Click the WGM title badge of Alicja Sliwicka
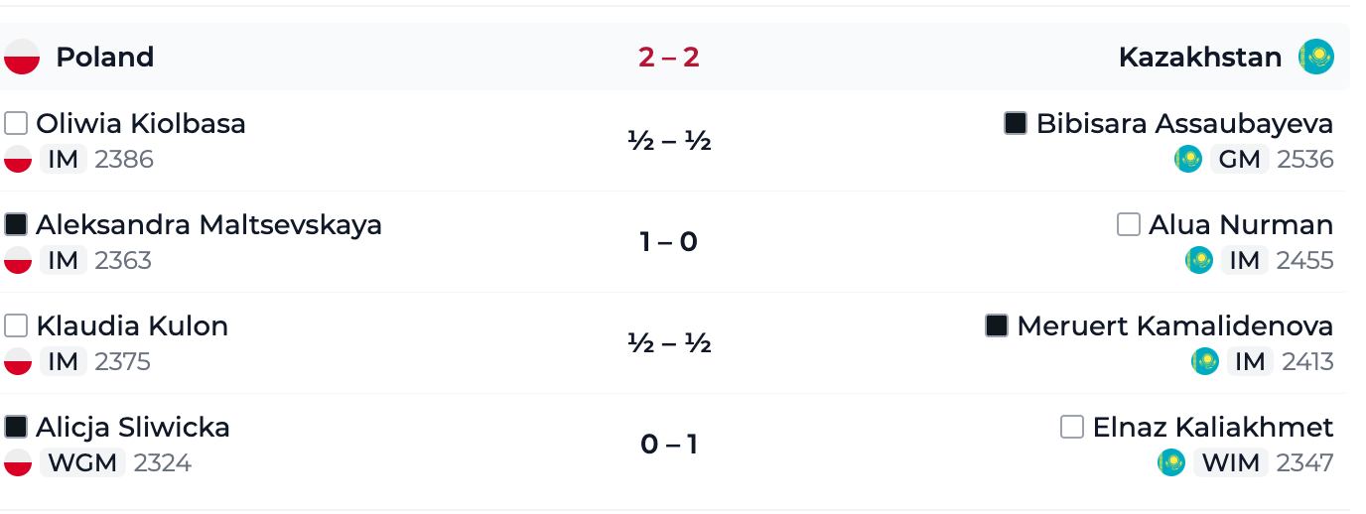 83,462
